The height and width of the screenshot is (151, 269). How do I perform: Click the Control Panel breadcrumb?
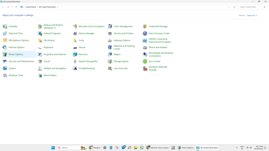click(30, 7)
